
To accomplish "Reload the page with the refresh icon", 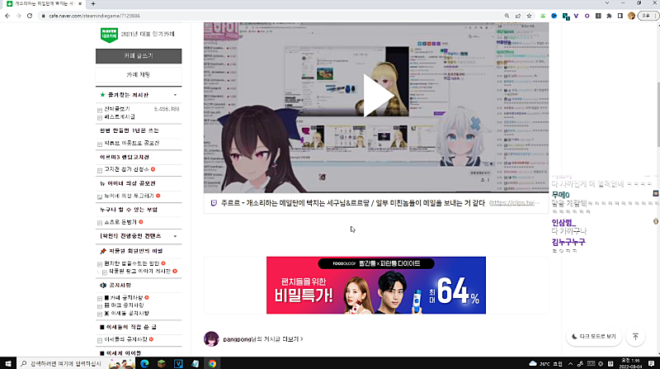I will [30, 16].
